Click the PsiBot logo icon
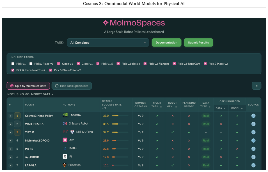This screenshot has height=172, width=268. (65, 148)
